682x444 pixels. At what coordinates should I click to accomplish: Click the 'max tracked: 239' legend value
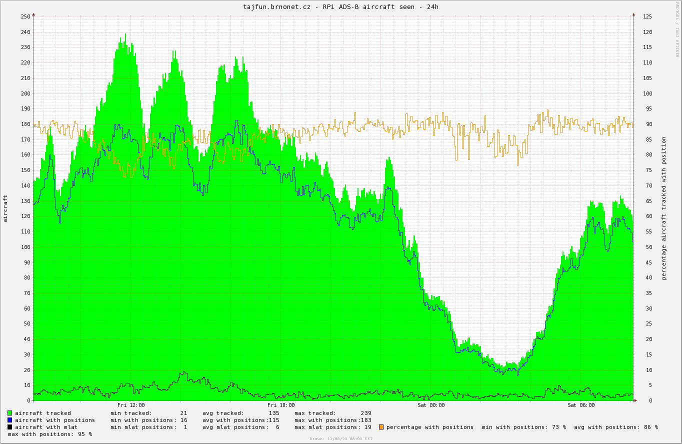point(332,413)
